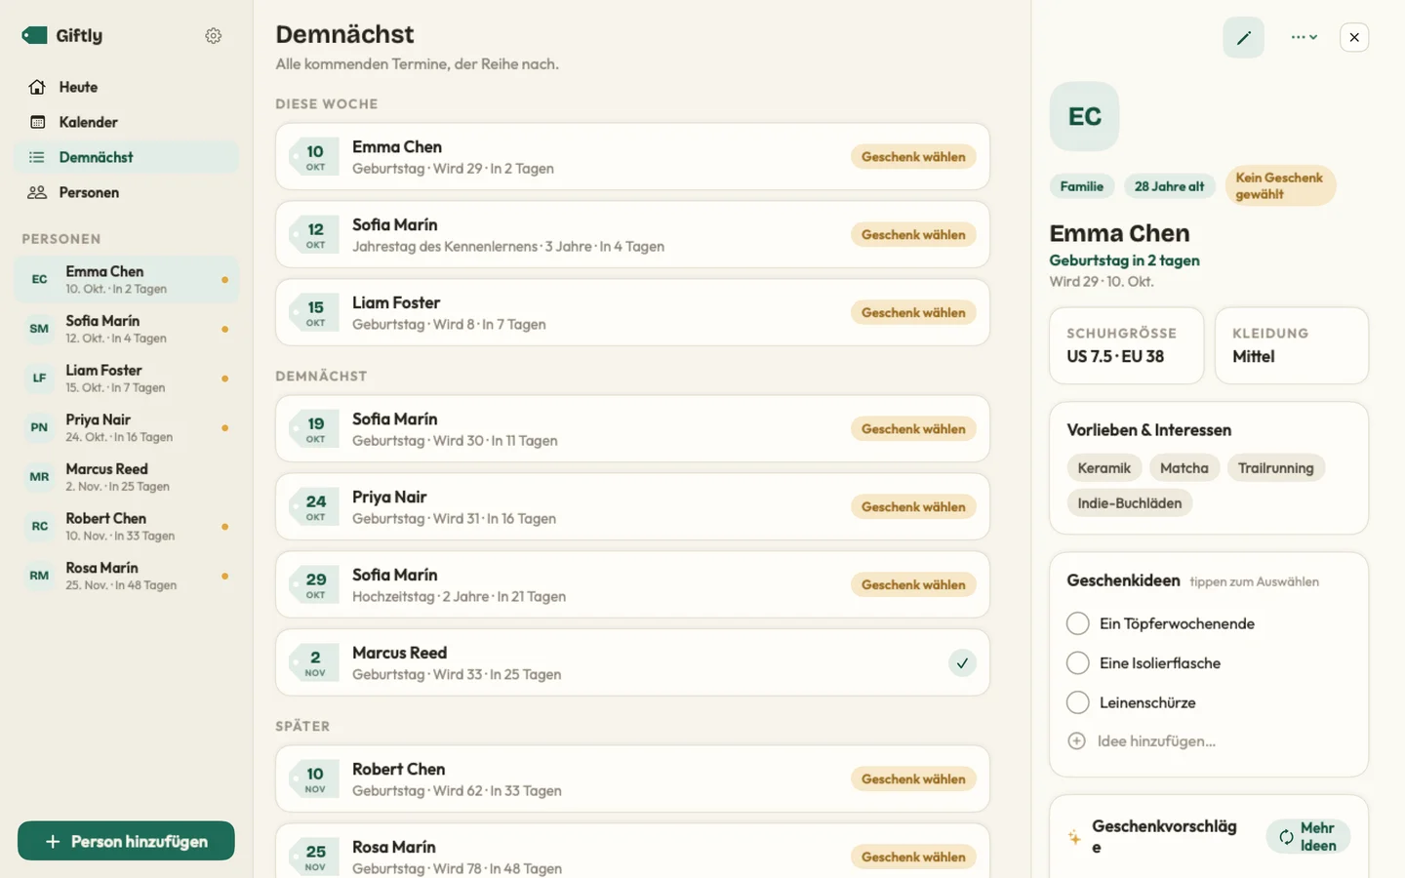This screenshot has height=878, width=1405.
Task: Click the RC avatar in the sidebar
Action: 39,527
